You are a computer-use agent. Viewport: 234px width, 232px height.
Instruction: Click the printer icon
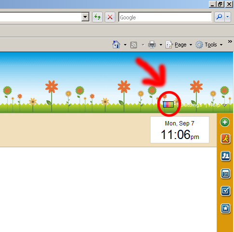(x=152, y=45)
